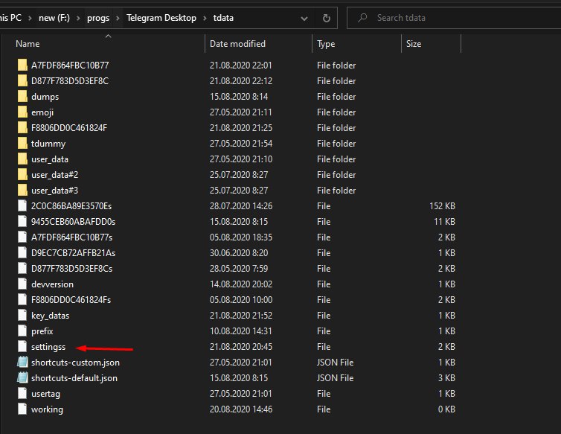Go to new (F:) in breadcrumb
Image resolution: width=561 pixels, height=434 pixels.
click(x=54, y=18)
